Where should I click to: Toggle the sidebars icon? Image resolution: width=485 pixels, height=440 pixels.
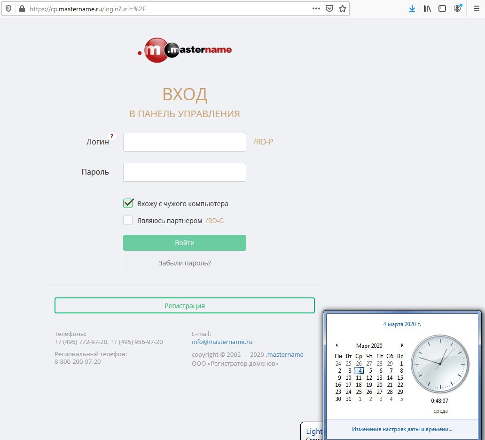pyautogui.click(x=442, y=8)
